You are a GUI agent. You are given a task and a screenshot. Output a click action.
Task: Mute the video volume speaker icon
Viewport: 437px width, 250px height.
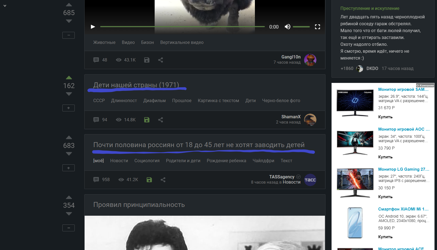coord(287,27)
